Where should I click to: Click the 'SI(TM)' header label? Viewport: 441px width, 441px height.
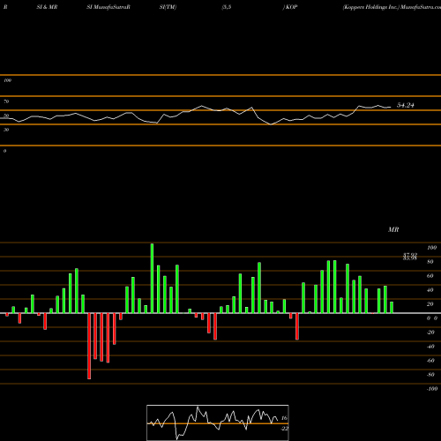pos(168,7)
